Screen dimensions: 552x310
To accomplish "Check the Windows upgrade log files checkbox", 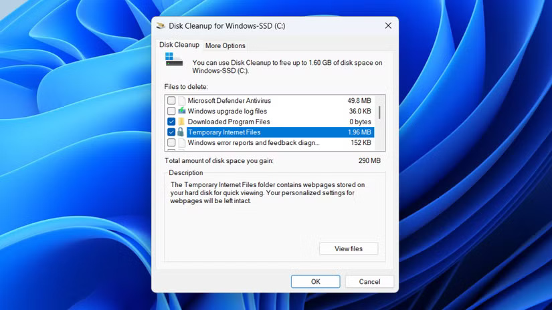I will 171,111.
